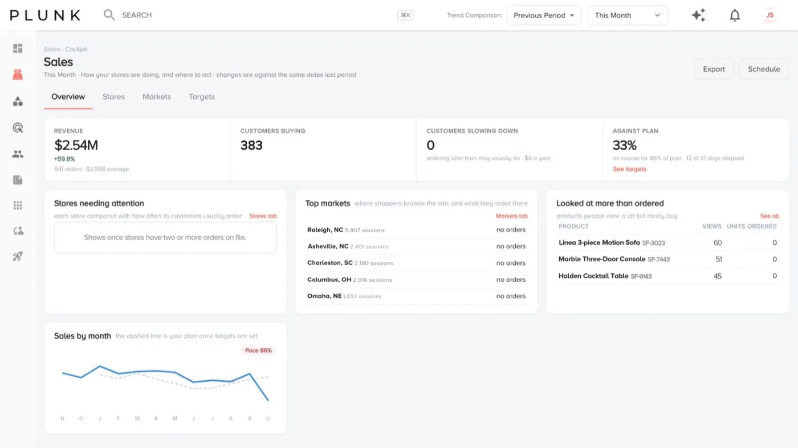The height and width of the screenshot is (448, 798).
Task: Open the Targets tab
Action: pyautogui.click(x=202, y=97)
